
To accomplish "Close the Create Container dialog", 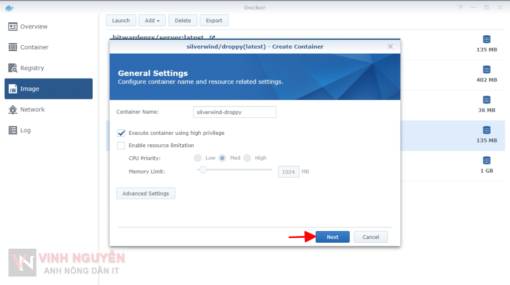I will click(390, 46).
